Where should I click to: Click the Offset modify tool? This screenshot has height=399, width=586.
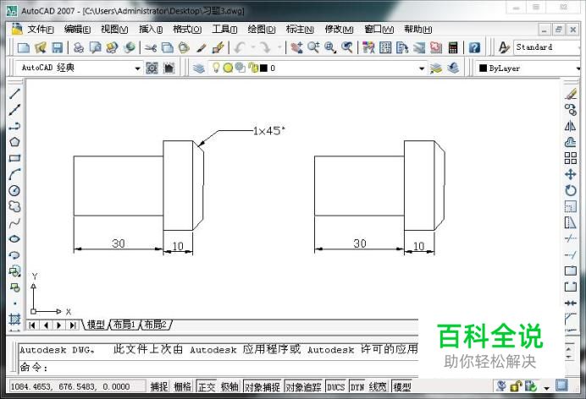point(570,142)
